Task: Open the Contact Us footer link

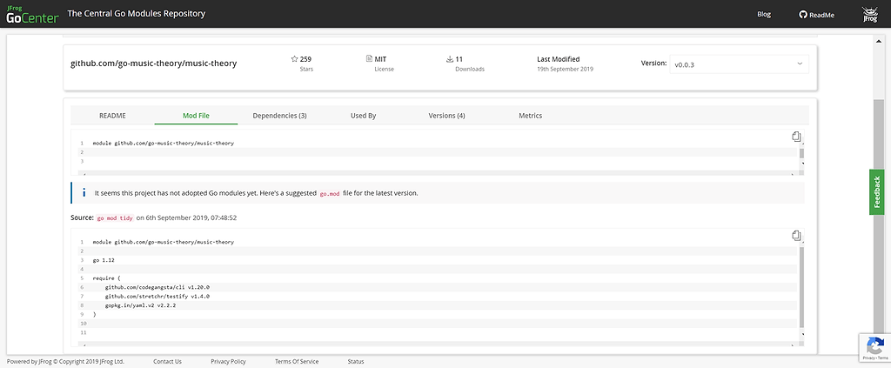Action: (x=168, y=361)
